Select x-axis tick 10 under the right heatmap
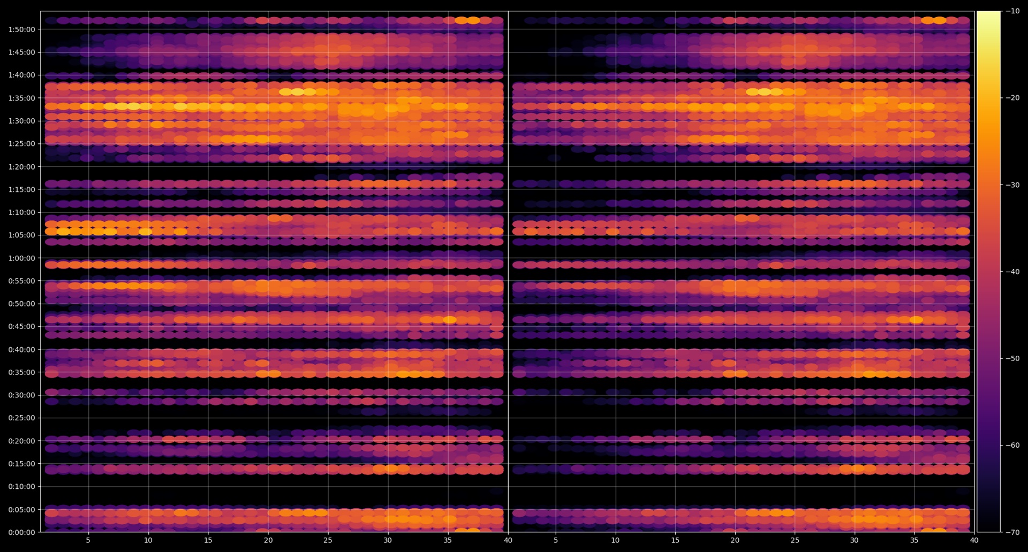The image size is (1028, 552). 616,540
